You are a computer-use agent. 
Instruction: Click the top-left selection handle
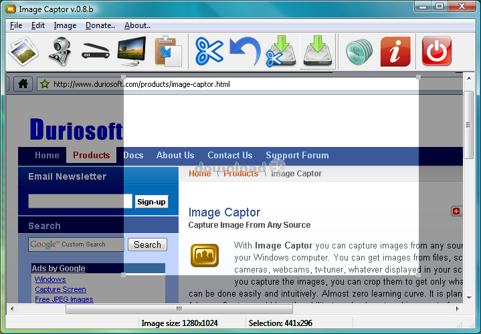(x=124, y=77)
